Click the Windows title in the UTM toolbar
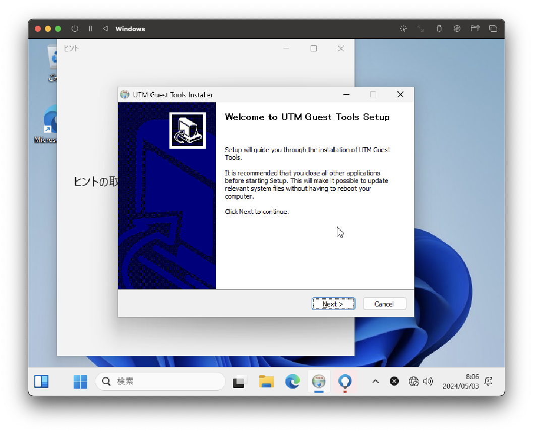 (130, 29)
